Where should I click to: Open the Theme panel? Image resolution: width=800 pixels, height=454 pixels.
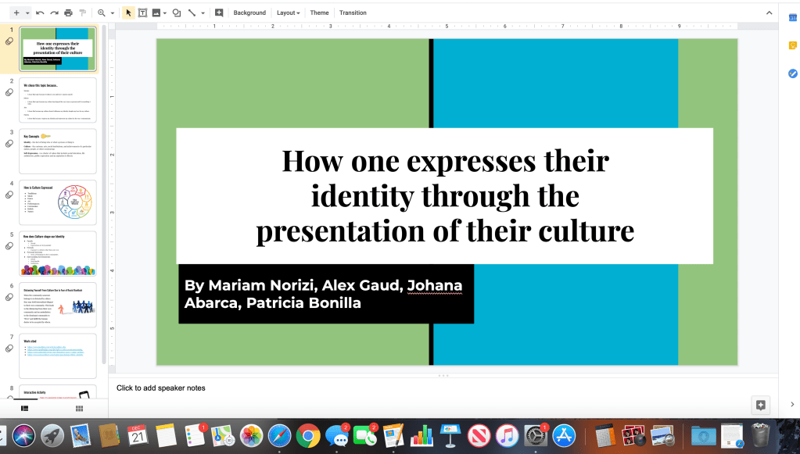(x=319, y=13)
